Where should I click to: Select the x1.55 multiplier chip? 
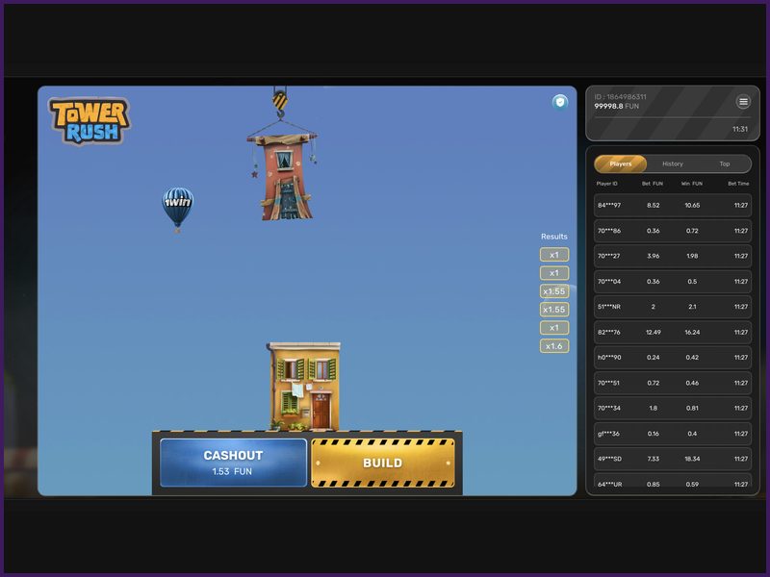pos(552,289)
